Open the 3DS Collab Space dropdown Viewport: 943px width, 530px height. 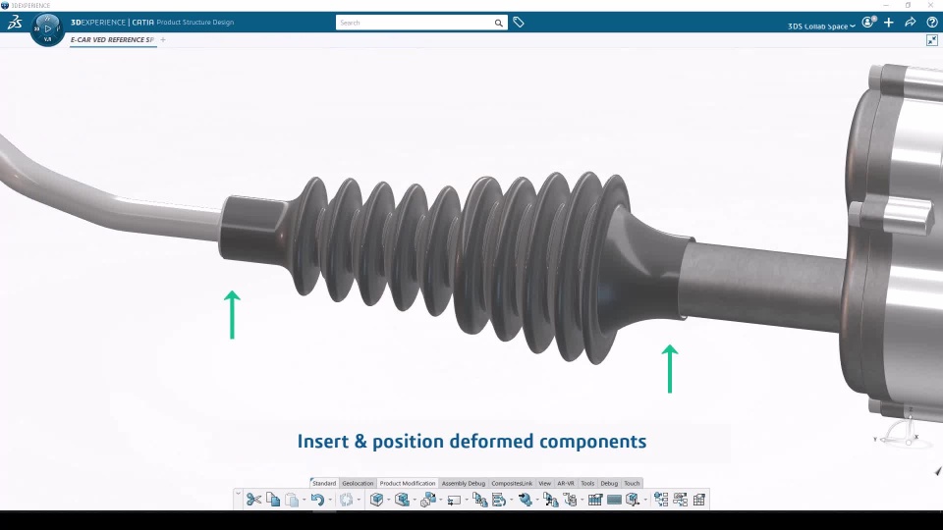click(x=821, y=26)
